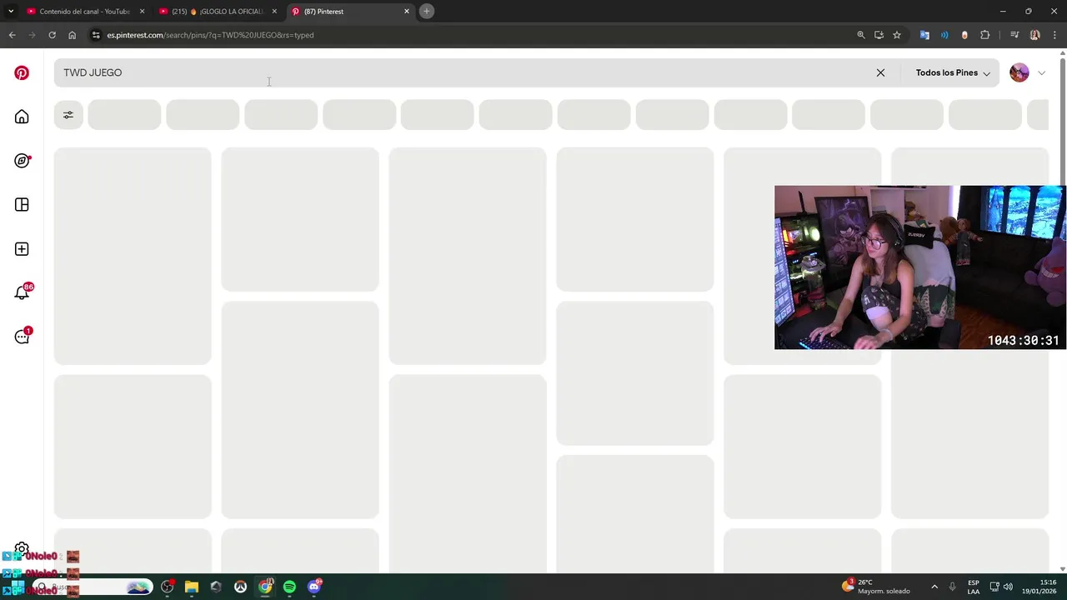The width and height of the screenshot is (1067, 600).
Task: Open the Explore compass icon in sidebar
Action: 22,161
